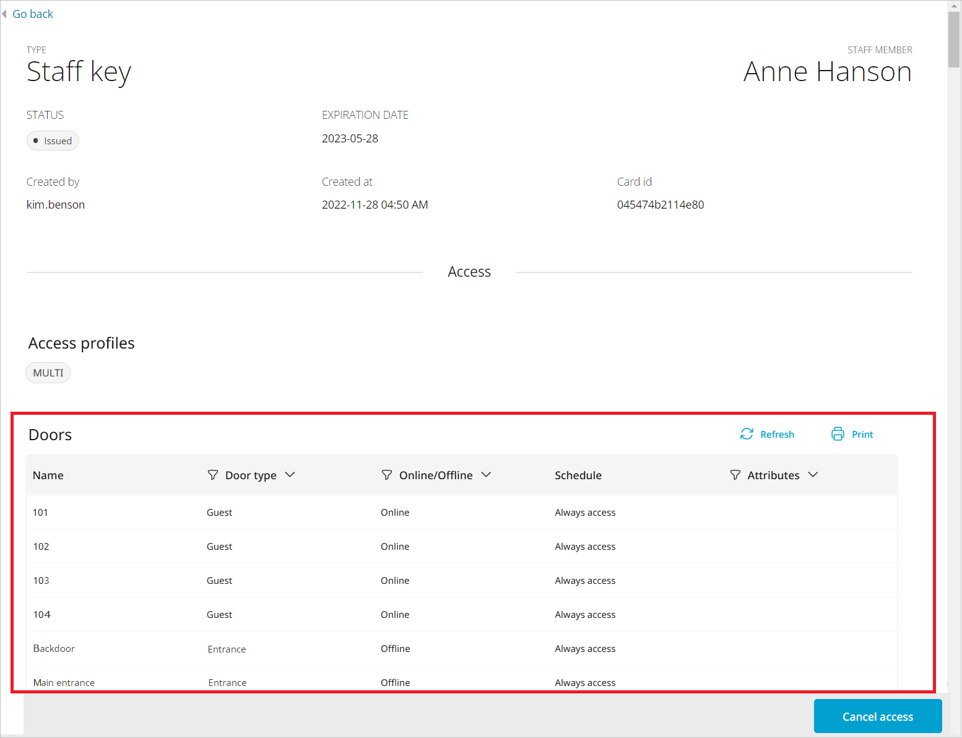Select the Main entrance door row
962x738 pixels.
click(x=64, y=682)
